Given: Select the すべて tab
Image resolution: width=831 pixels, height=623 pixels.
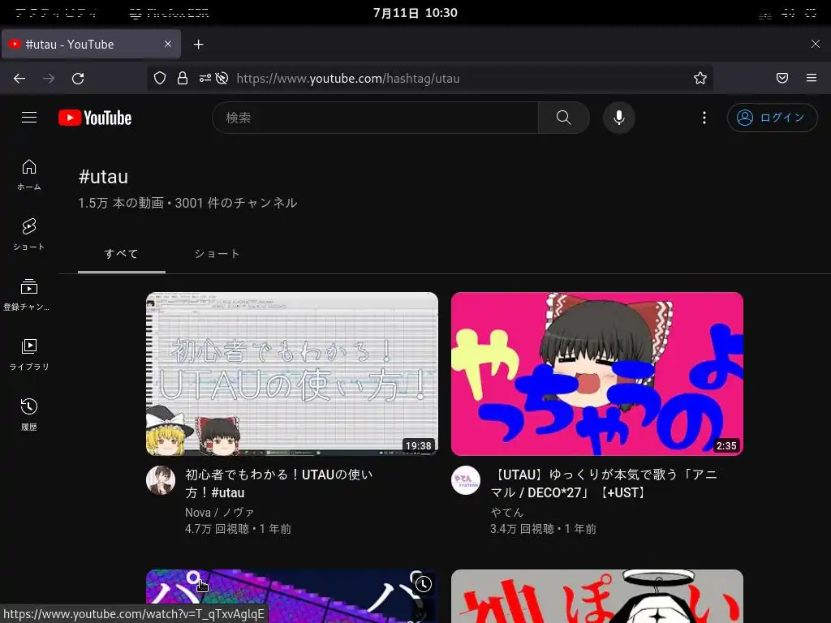Looking at the screenshot, I should point(122,254).
